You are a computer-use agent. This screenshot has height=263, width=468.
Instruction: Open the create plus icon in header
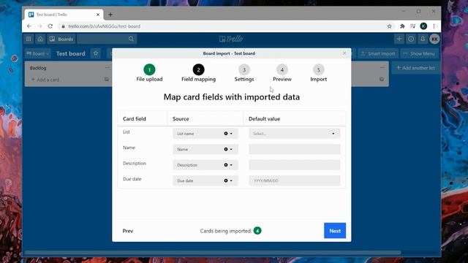click(399, 39)
